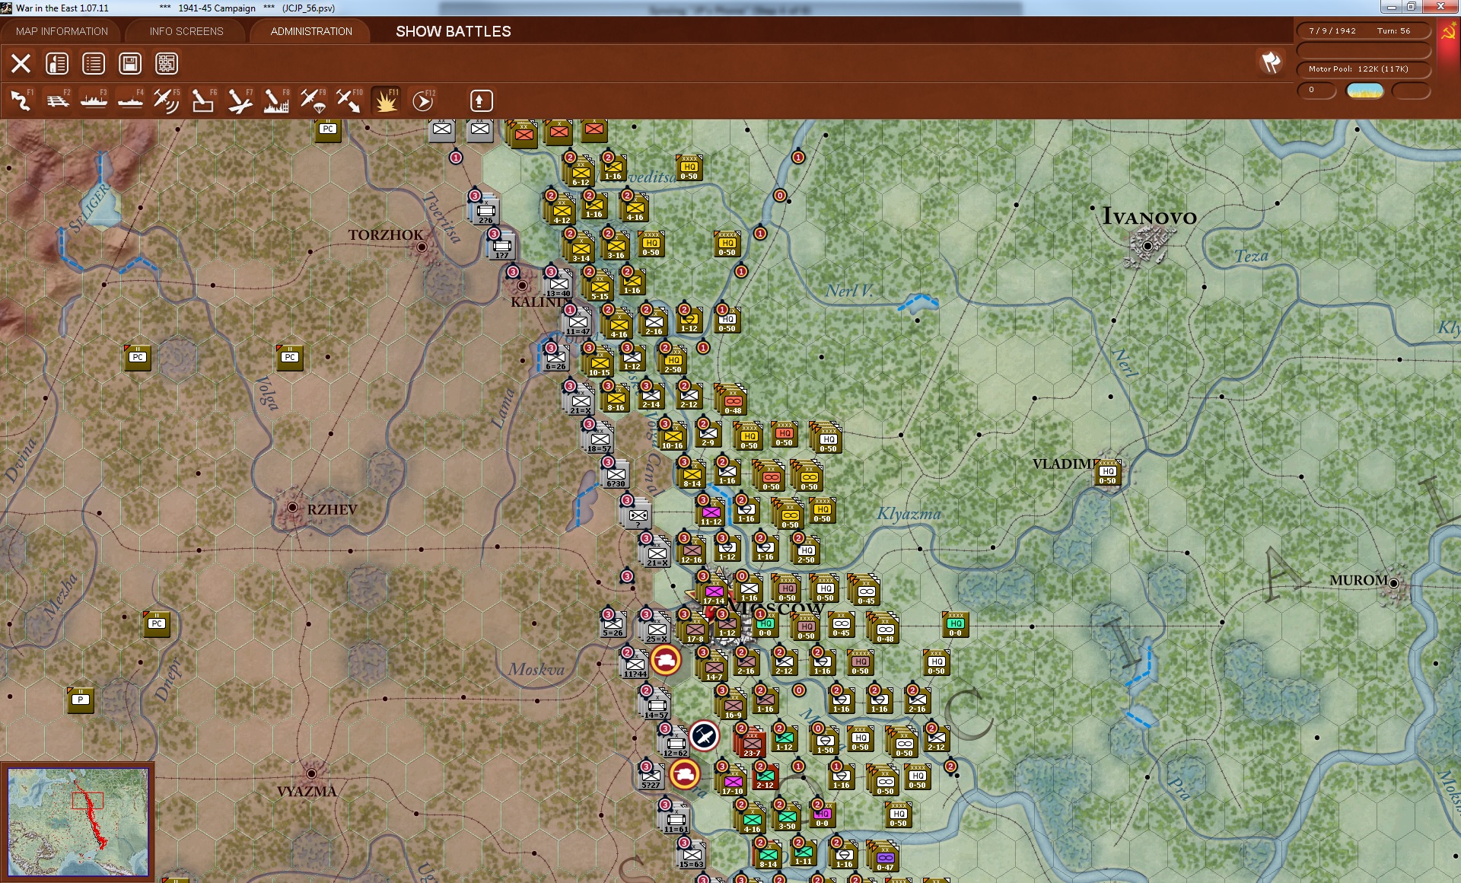
Task: Select the F4 amphibious transport mode
Action: (130, 100)
